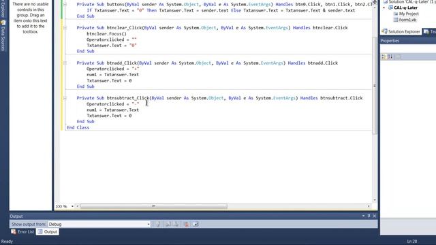Click 'Operatorclicked = "+"' code line
The height and width of the screenshot is (245, 436).
coord(112,69)
